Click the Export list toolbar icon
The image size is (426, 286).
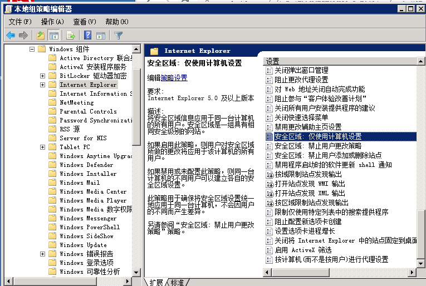click(71, 35)
